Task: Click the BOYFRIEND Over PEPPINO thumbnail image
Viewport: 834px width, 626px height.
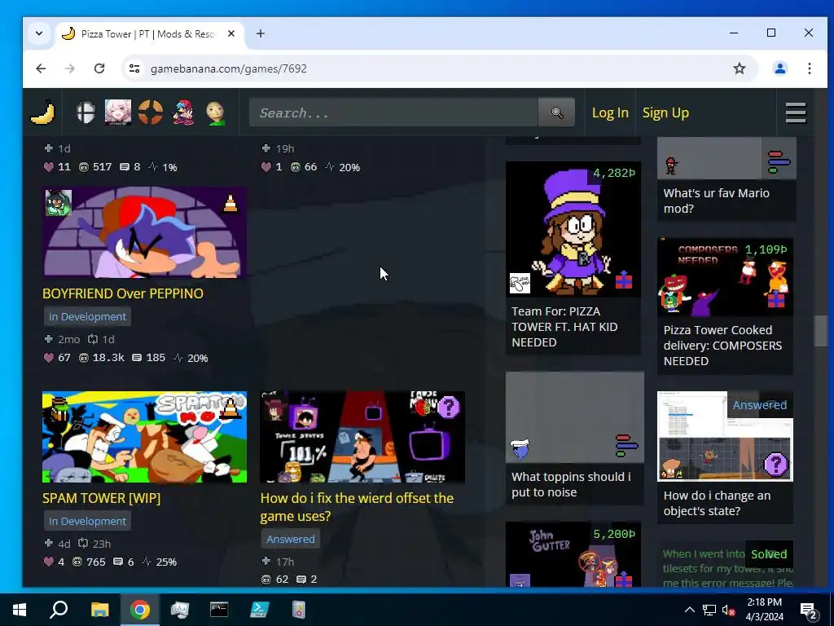Action: pos(144,232)
